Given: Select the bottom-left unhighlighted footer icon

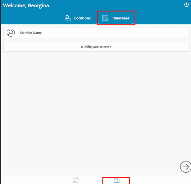Looking at the screenshot, I should (76, 180).
